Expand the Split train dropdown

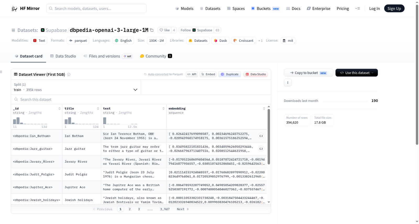[x=76, y=87]
